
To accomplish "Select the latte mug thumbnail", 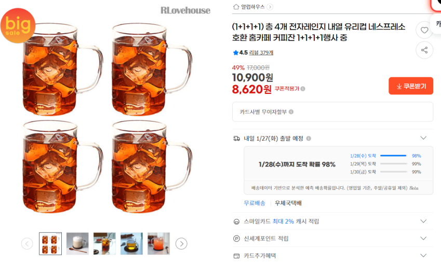I will pos(77,243).
